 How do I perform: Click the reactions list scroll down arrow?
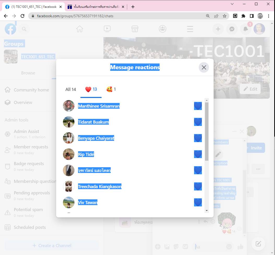point(207,210)
